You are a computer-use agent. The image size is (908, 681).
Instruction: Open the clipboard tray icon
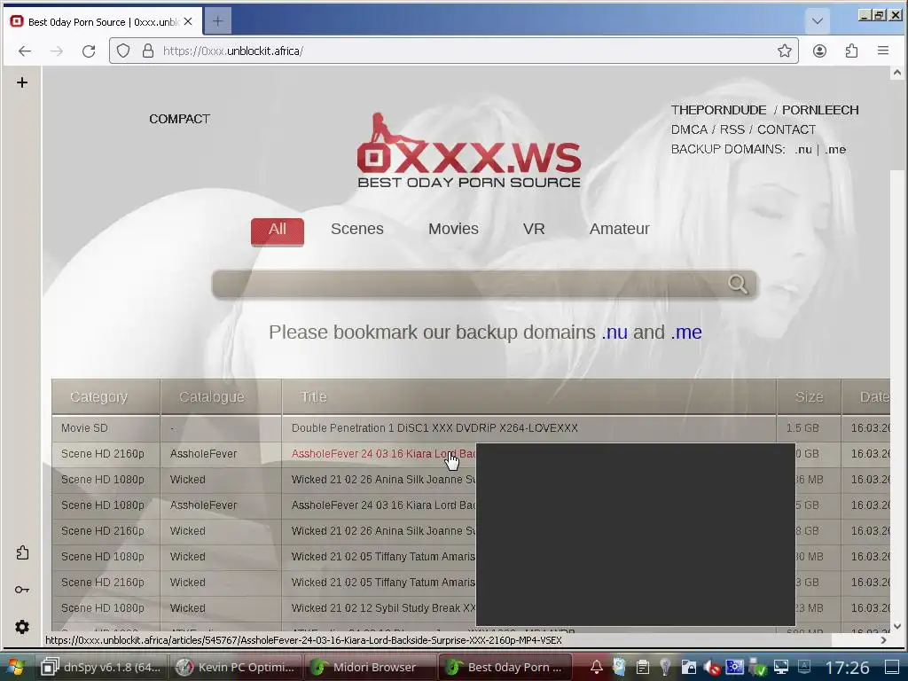tap(642, 667)
